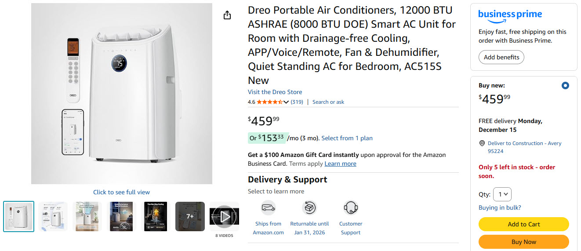Click the Returnable until box icon

309,207
